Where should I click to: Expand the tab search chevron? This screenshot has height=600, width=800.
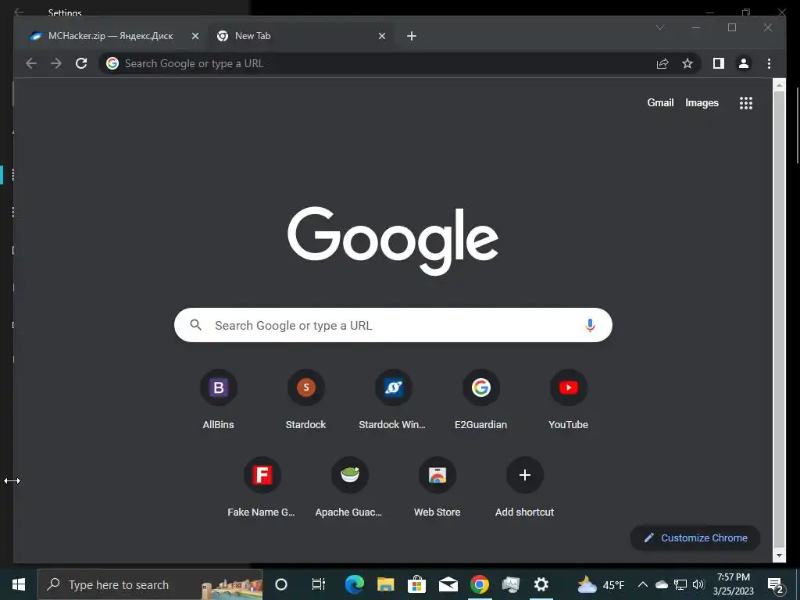[x=660, y=27]
